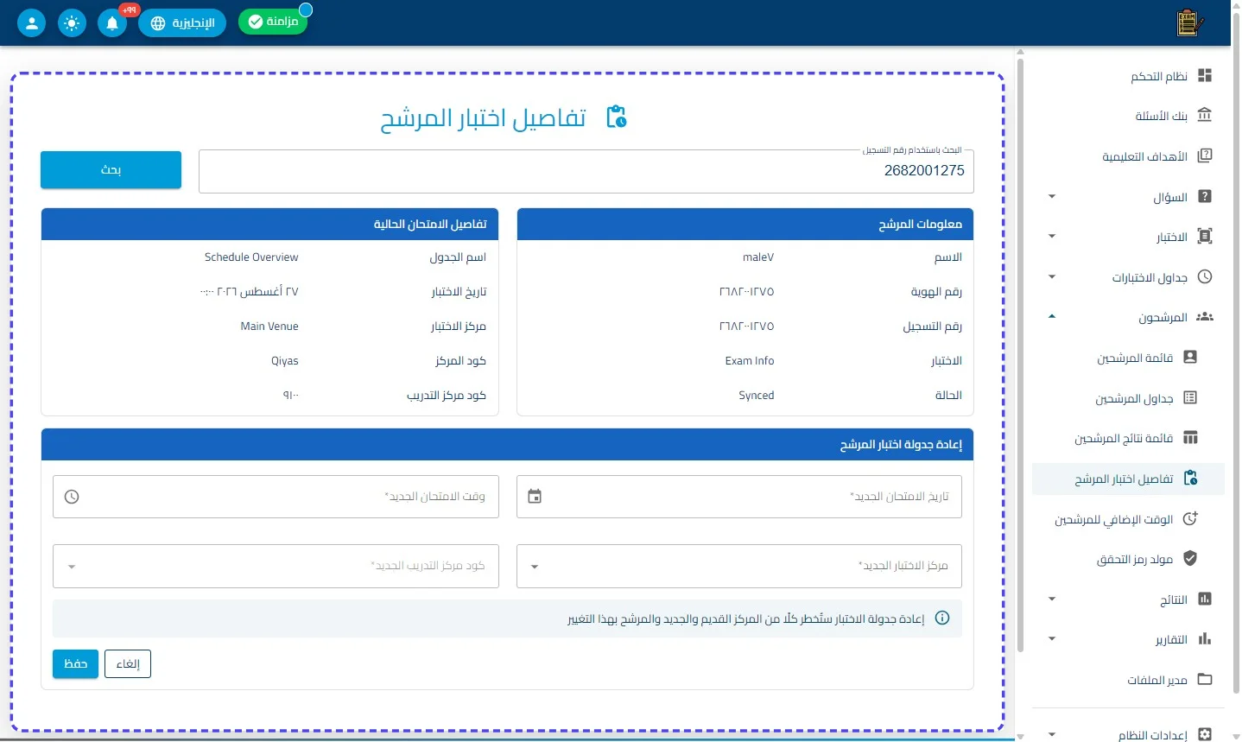This screenshot has height=742, width=1242.
Task: Click the blue بحث search button
Action: click(x=111, y=170)
